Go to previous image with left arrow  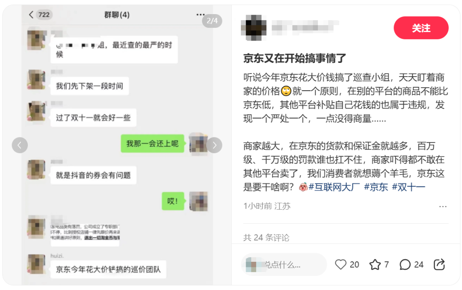point(20,145)
